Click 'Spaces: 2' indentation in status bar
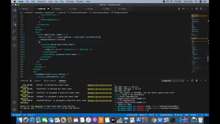Image resolution: width=220 pixels, height=124 pixels. click(x=143, y=115)
